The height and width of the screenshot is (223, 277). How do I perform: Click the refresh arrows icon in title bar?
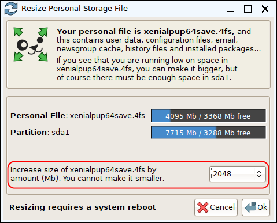pyautogui.click(x=11, y=9)
